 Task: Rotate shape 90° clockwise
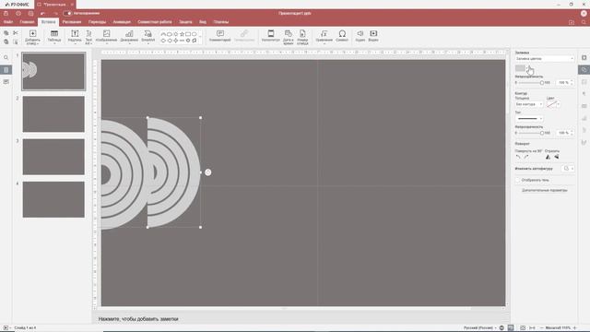(x=526, y=157)
